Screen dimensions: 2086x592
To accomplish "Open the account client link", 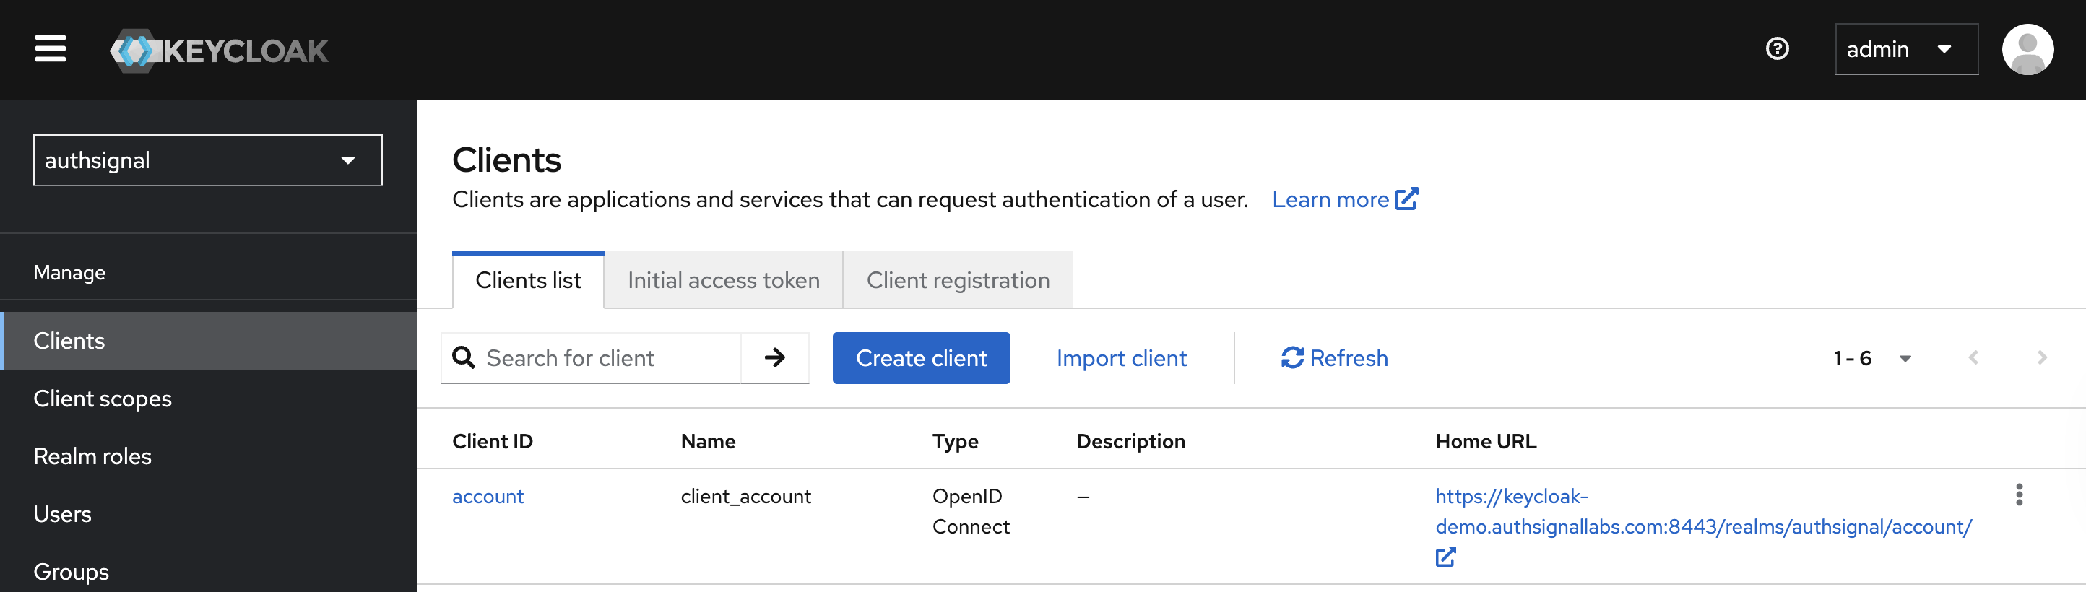I will tap(488, 497).
